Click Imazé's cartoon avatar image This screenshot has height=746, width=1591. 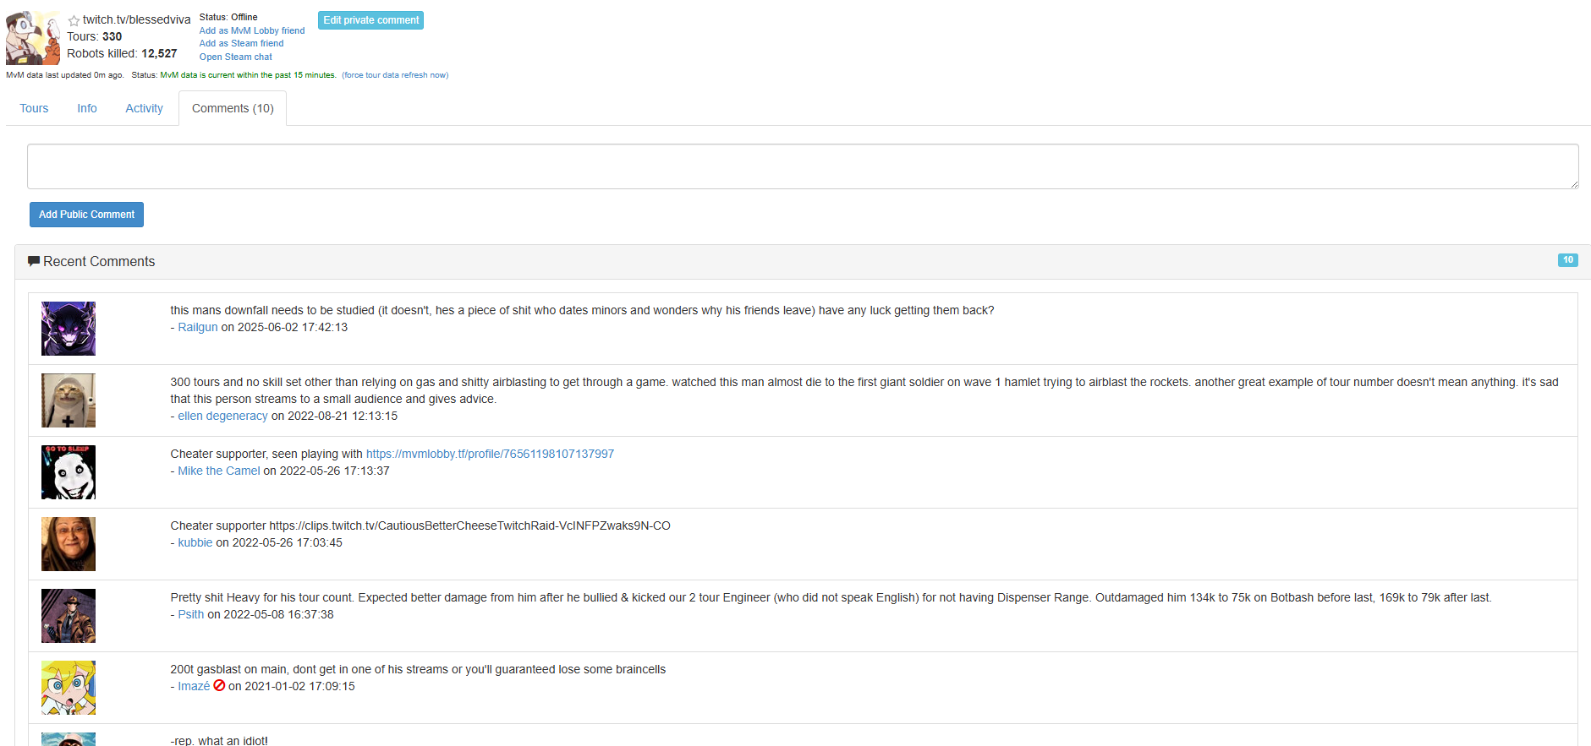pos(69,688)
